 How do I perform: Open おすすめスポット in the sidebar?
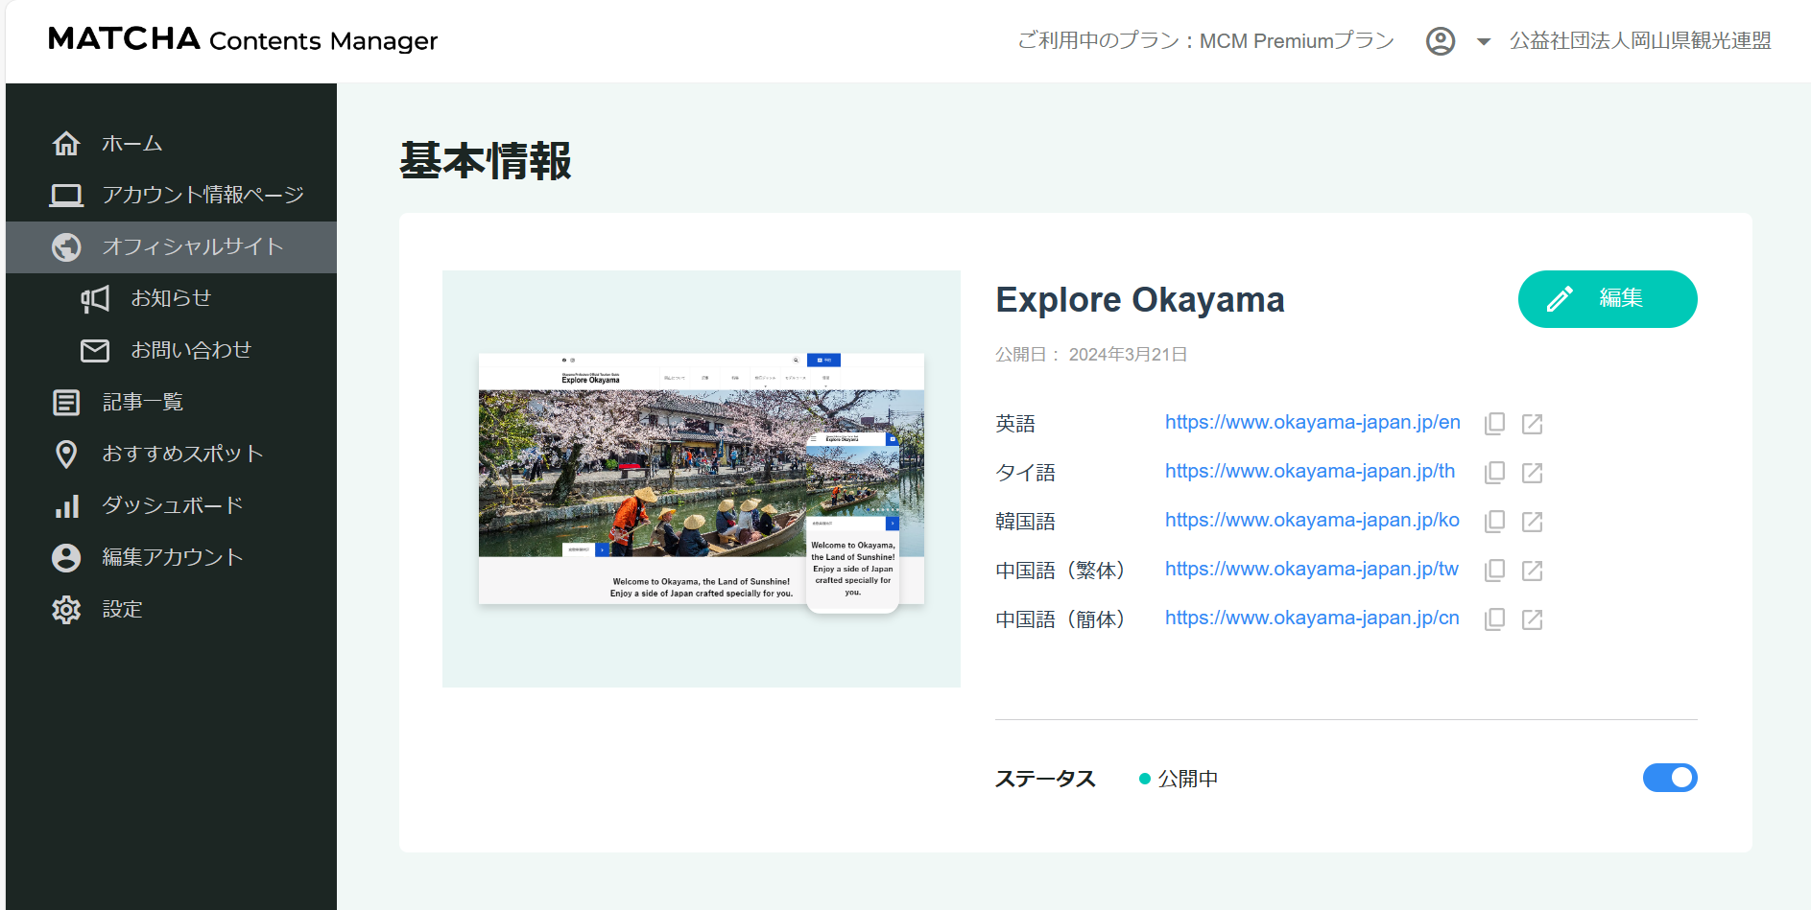pos(171,455)
